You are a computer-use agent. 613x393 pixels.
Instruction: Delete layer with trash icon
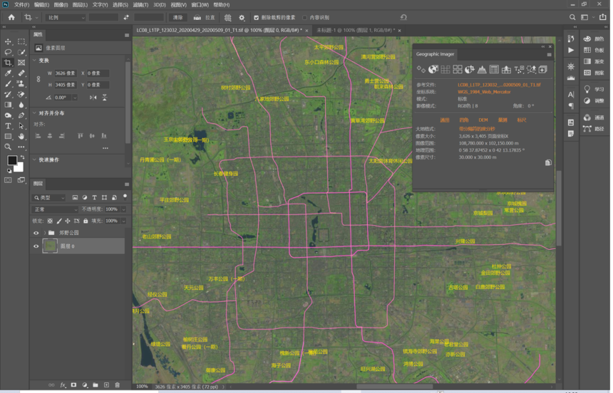pyautogui.click(x=118, y=384)
